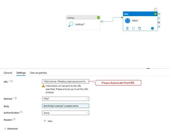170x137 pixels.
Task: Select the Settings tab
Action: coord(21,73)
